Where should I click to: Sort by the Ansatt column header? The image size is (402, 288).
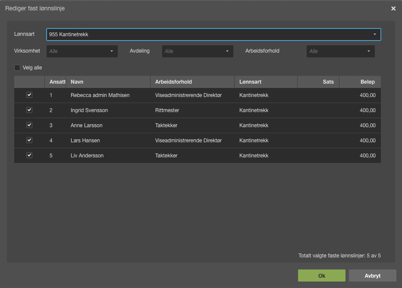[55, 82]
